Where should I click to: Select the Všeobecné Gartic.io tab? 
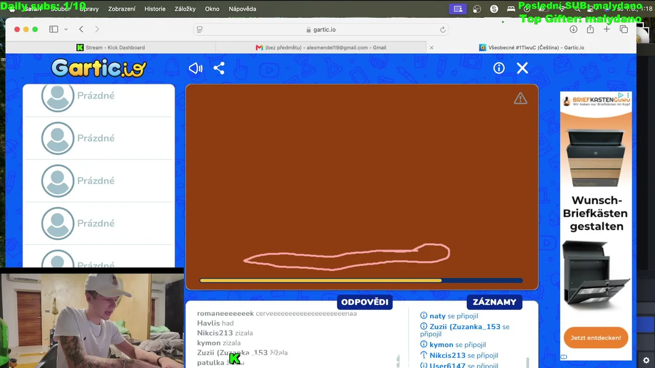[x=531, y=48]
